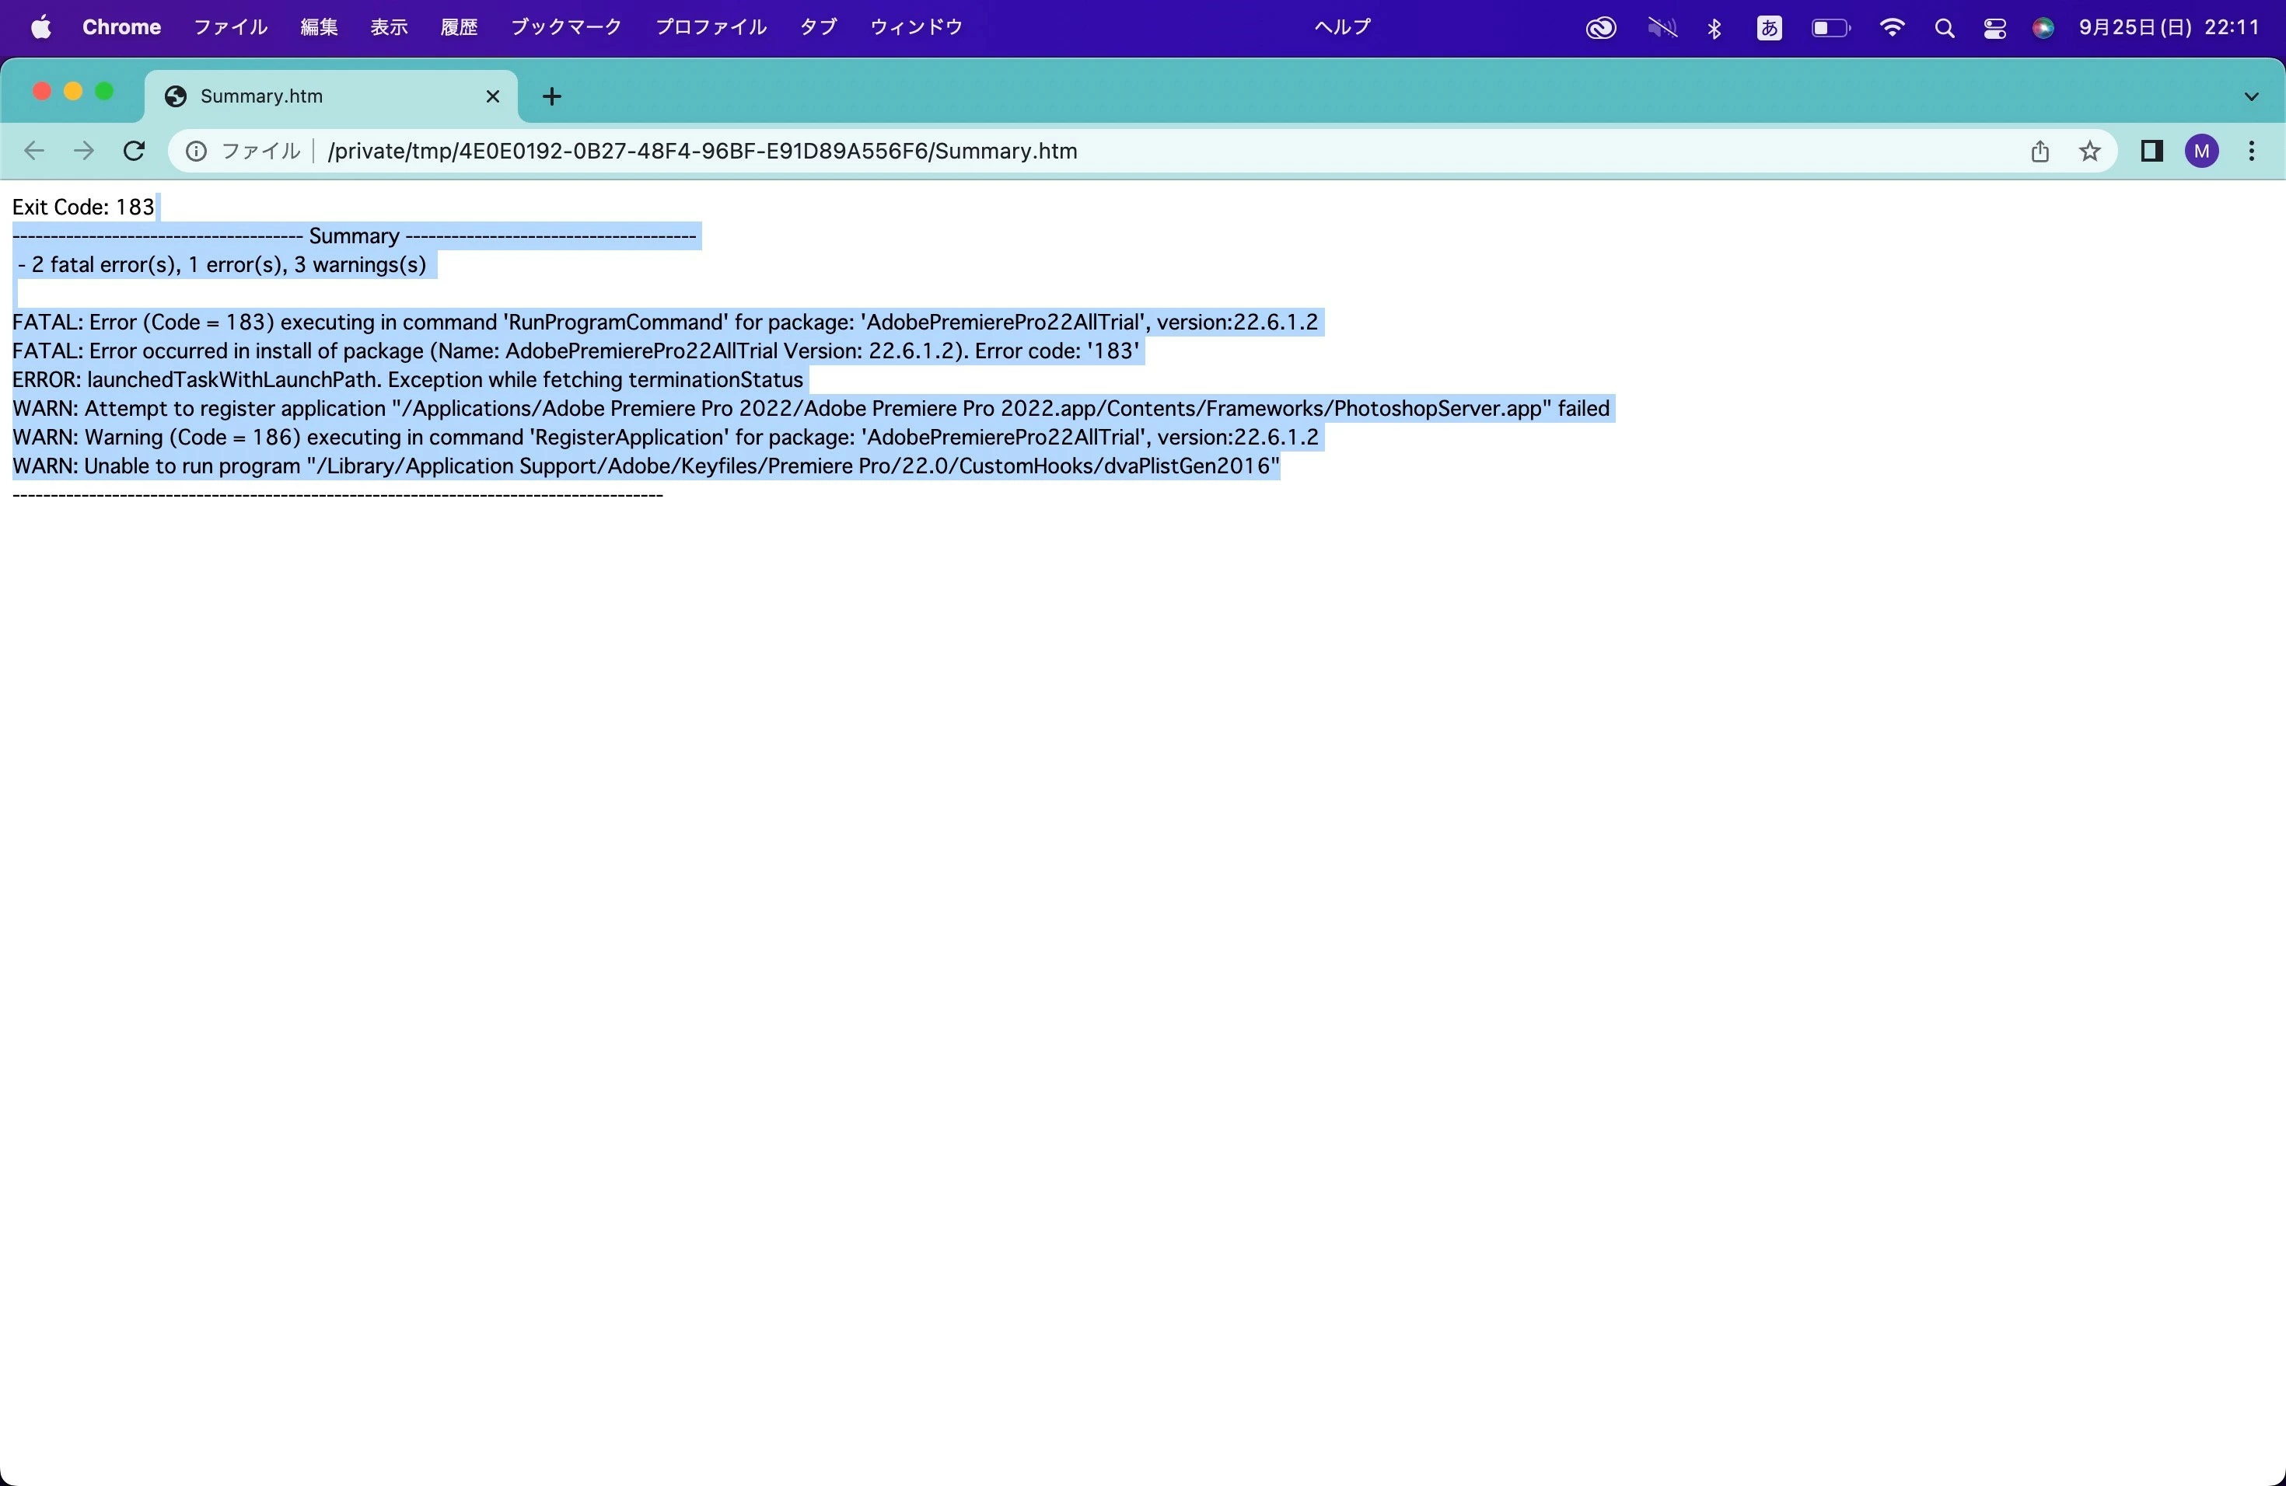This screenshot has width=2286, height=1486.
Task: Toggle the Japanese input source indicator
Action: [1769, 29]
